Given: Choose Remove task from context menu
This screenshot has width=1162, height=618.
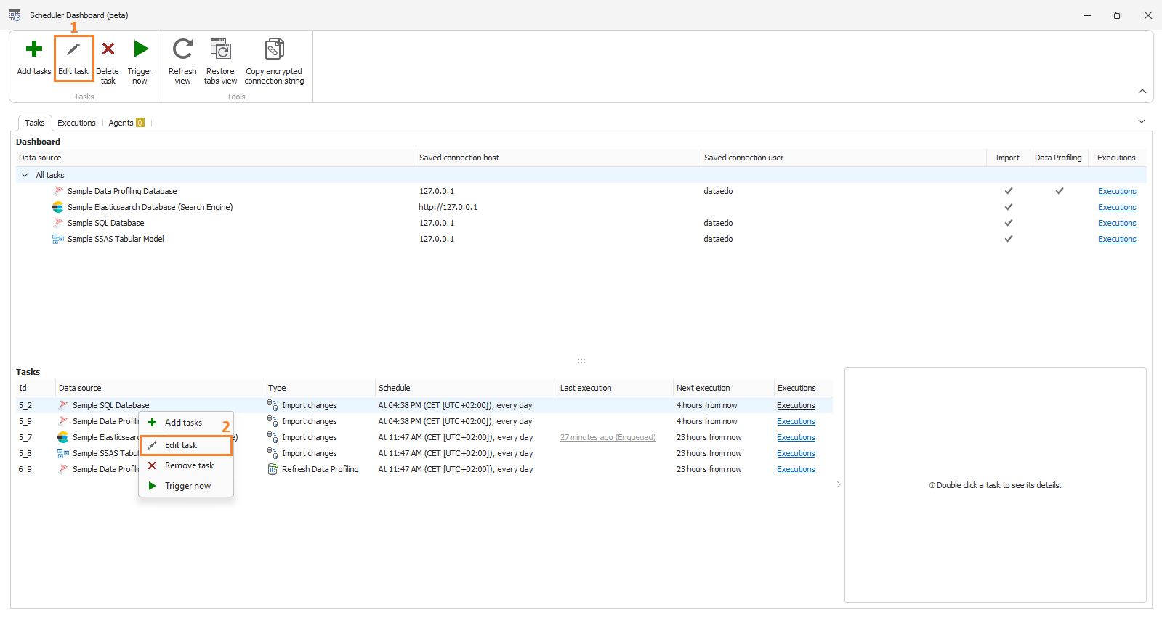Looking at the screenshot, I should click(x=186, y=465).
